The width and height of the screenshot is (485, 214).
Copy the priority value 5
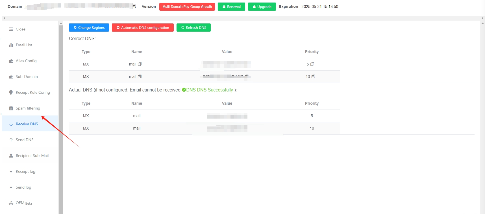click(x=312, y=64)
